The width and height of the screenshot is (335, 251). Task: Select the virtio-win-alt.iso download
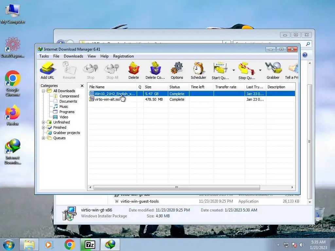tap(107, 99)
